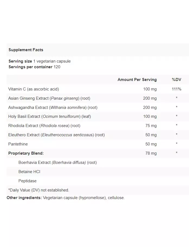This screenshot has width=189, height=247.
Task: Select the Asian Ginseng Extract row
Action: [98, 98]
